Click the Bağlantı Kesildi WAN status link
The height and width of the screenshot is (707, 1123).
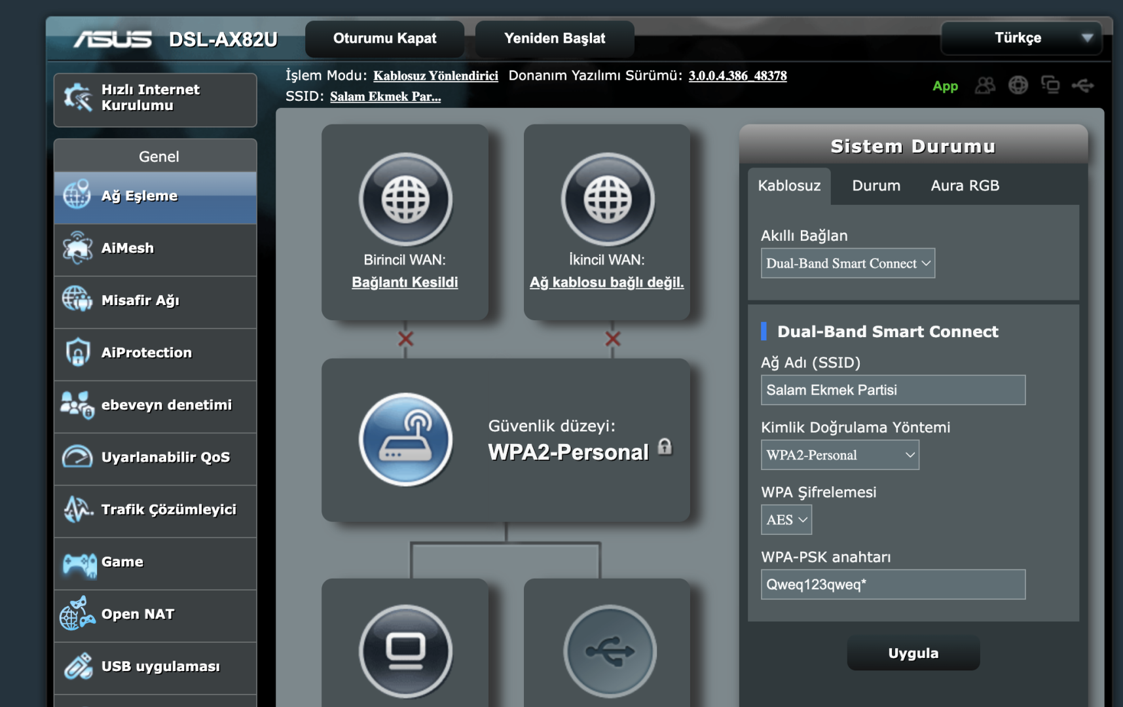(405, 282)
